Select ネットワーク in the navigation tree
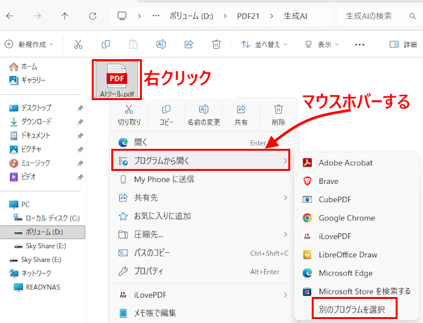Viewport: 423px width, 323px height. pos(30,273)
